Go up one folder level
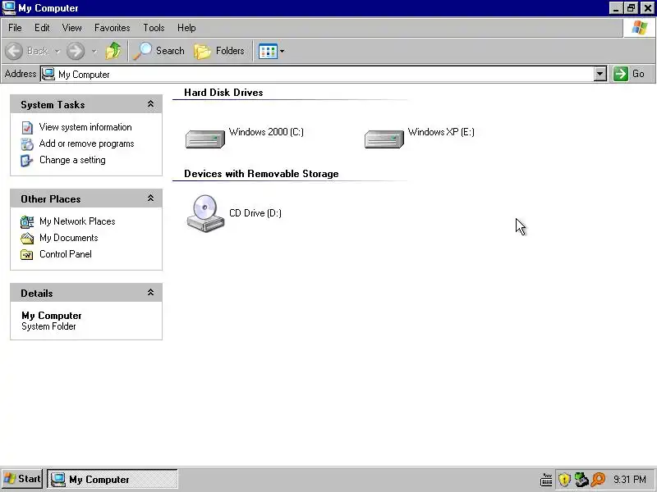 pos(113,51)
